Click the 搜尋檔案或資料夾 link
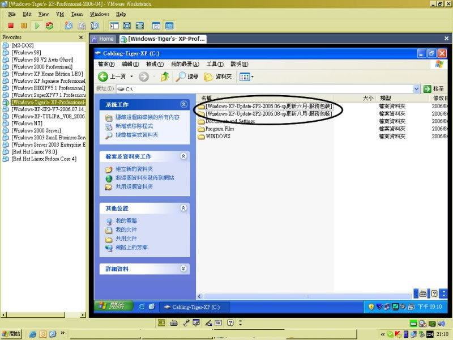The width and height of the screenshot is (453, 340). point(136,135)
